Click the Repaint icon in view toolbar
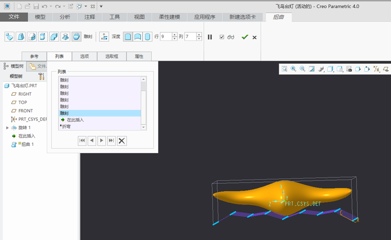The height and width of the screenshot is (240, 391). 312,69
